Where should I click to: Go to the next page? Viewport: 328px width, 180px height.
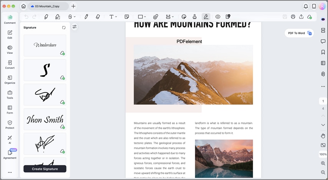click(323, 125)
